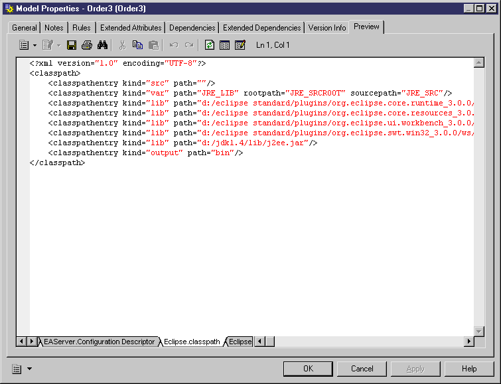501x384 pixels.
Task: Click the Print icon in the toolbar
Action: click(x=87, y=45)
